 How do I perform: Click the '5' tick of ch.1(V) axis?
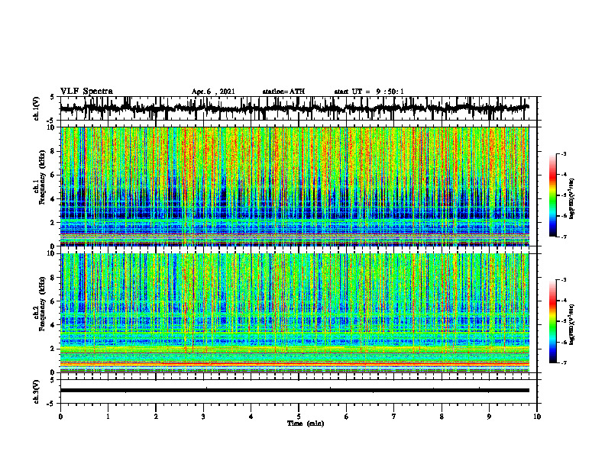tap(53, 98)
